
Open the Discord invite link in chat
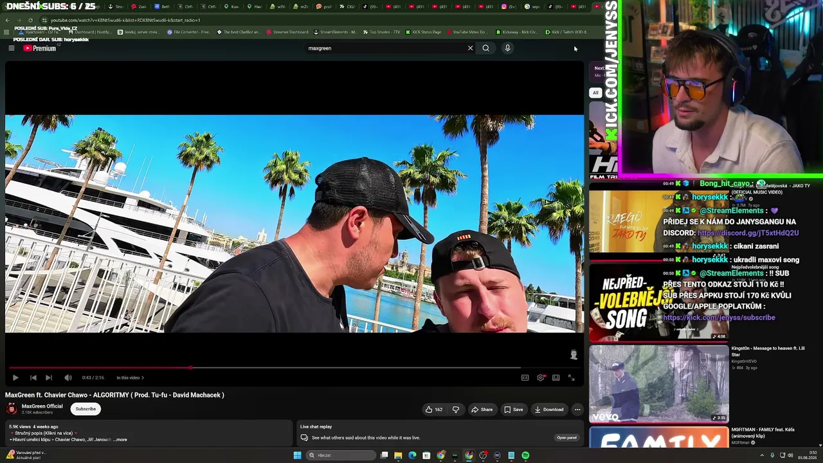pos(748,233)
